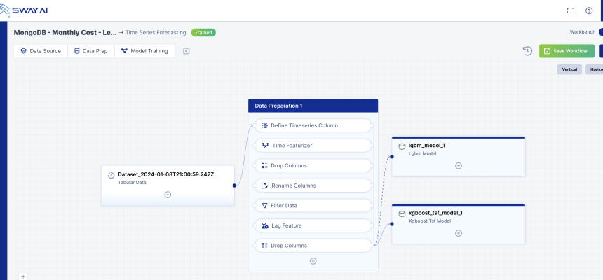Click the lgbm_model_1 input connector dot
This screenshot has height=280, width=603.
point(391,157)
